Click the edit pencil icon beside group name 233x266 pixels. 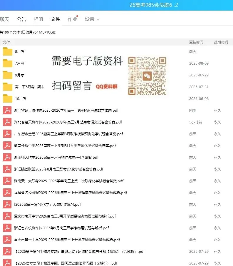coord(176,5)
